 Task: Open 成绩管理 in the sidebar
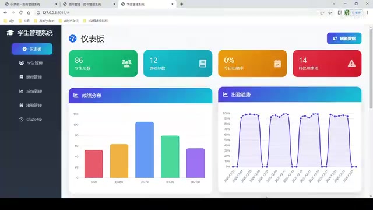[31, 91]
